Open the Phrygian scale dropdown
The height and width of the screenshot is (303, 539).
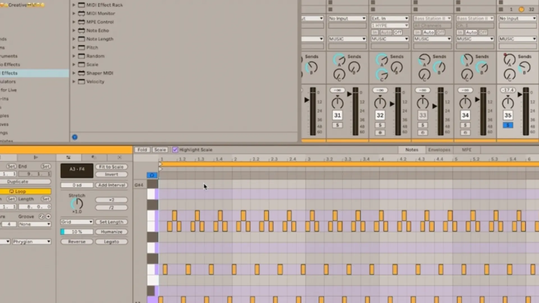pos(32,242)
